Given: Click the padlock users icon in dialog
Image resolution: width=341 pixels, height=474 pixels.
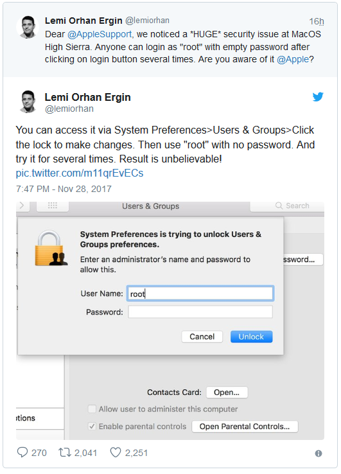Looking at the screenshot, I should pos(51,249).
